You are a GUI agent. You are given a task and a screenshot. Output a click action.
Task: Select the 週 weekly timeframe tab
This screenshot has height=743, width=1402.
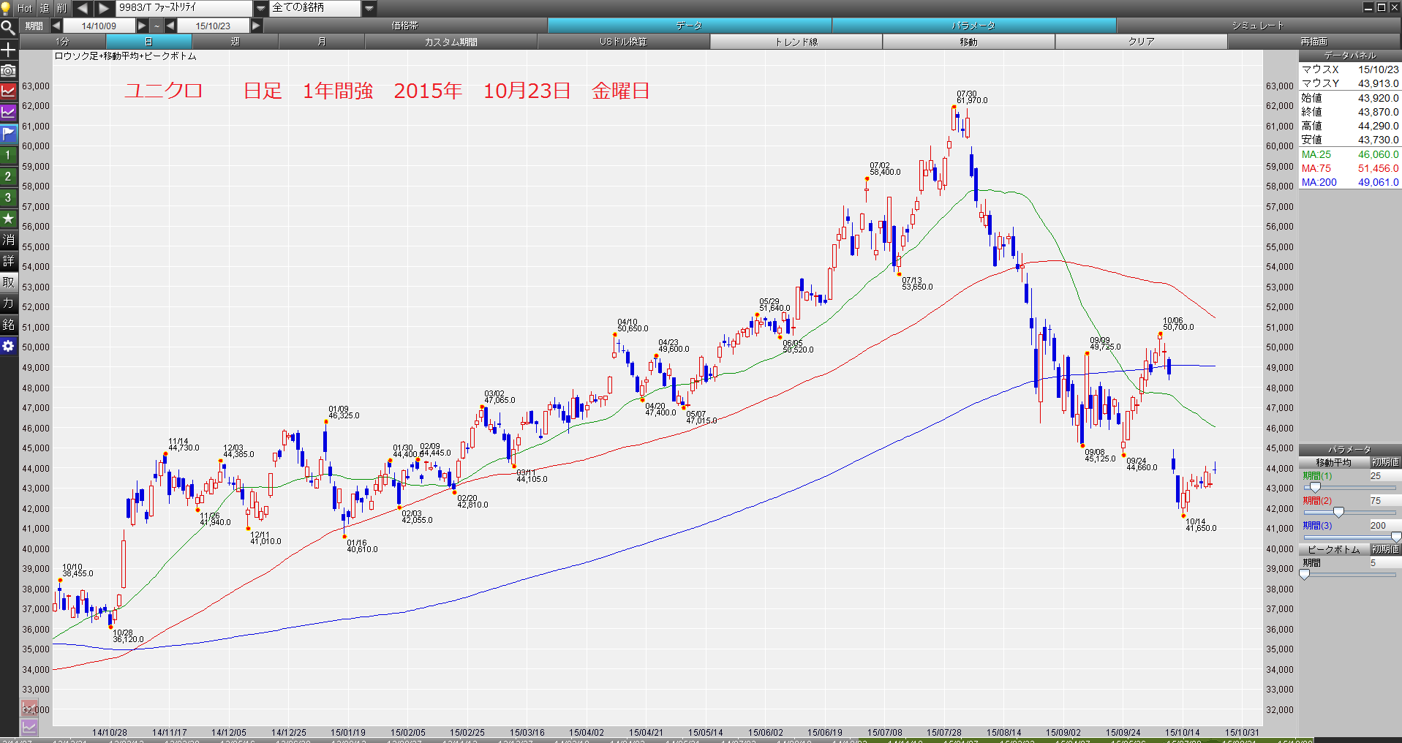235,42
